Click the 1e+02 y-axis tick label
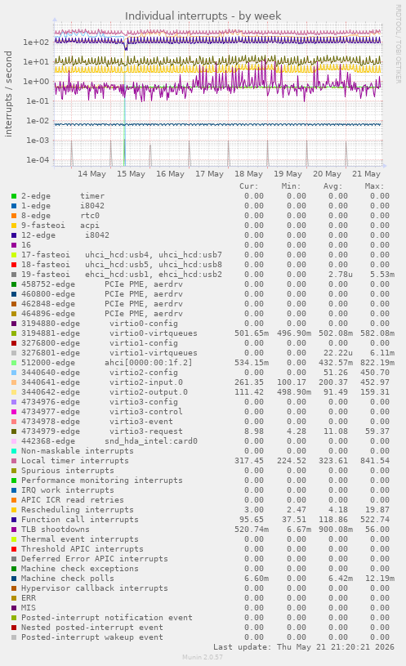Viewport: 406px width, 666px height. (36, 42)
